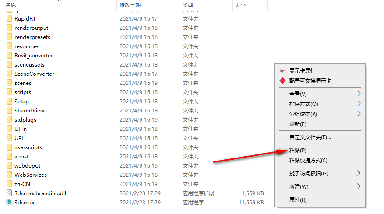Click the 3dsmax application file name
The width and height of the screenshot is (384, 214).
click(x=24, y=203)
